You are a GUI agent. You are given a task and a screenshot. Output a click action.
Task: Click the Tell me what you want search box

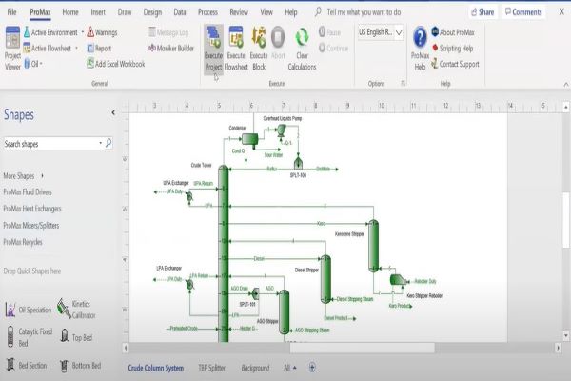pos(364,12)
